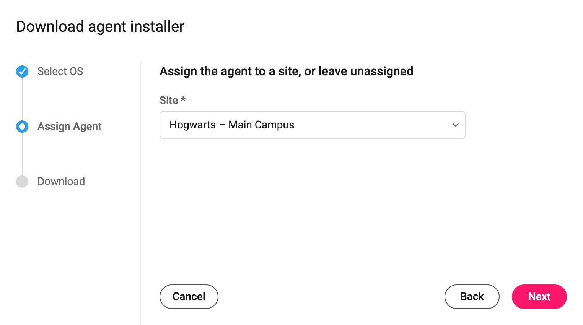The height and width of the screenshot is (325, 583).
Task: Click the Hogwarts text inside the site field
Action: click(193, 125)
